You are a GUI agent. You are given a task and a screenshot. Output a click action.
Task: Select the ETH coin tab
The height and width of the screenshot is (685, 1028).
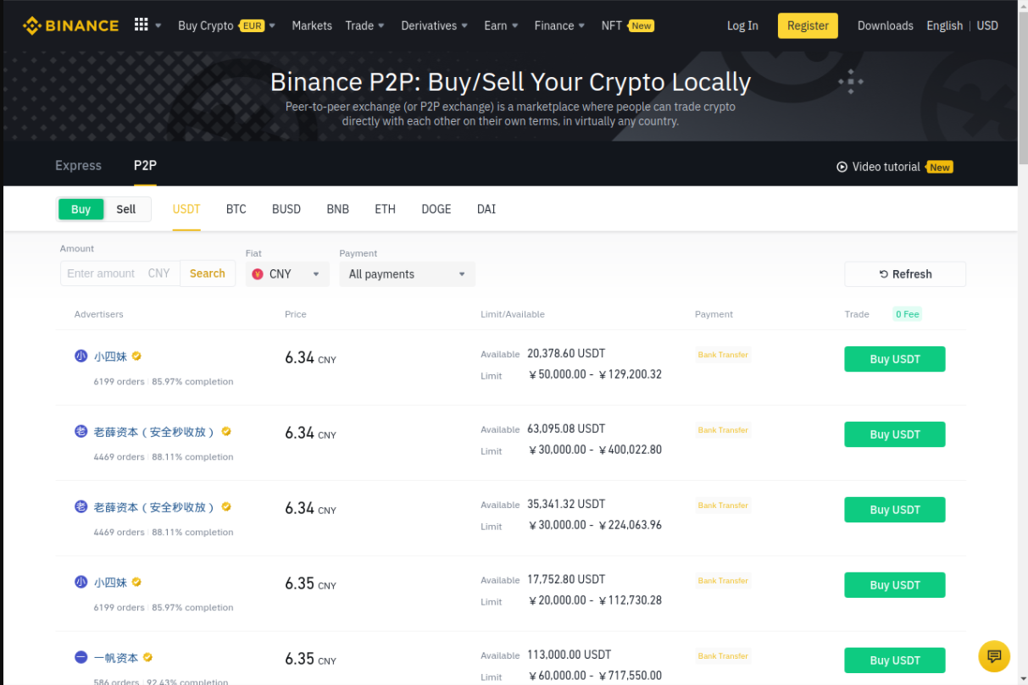pyautogui.click(x=386, y=209)
